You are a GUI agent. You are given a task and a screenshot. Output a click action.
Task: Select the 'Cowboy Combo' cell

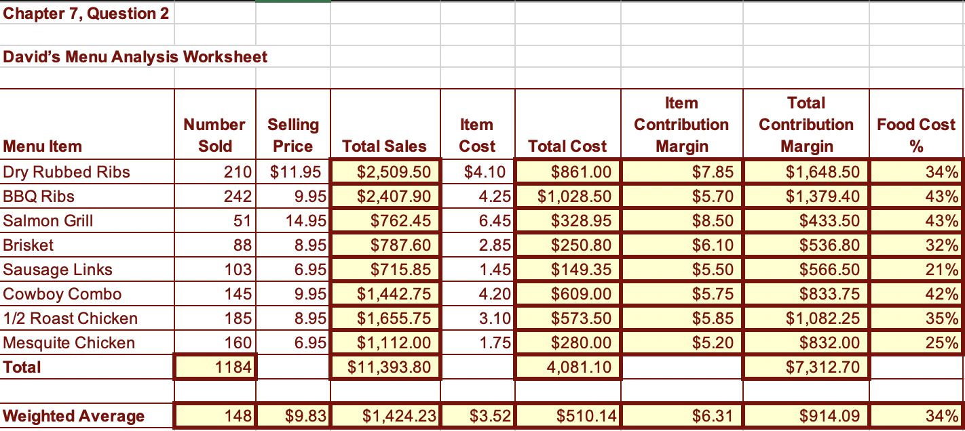[x=87, y=293]
